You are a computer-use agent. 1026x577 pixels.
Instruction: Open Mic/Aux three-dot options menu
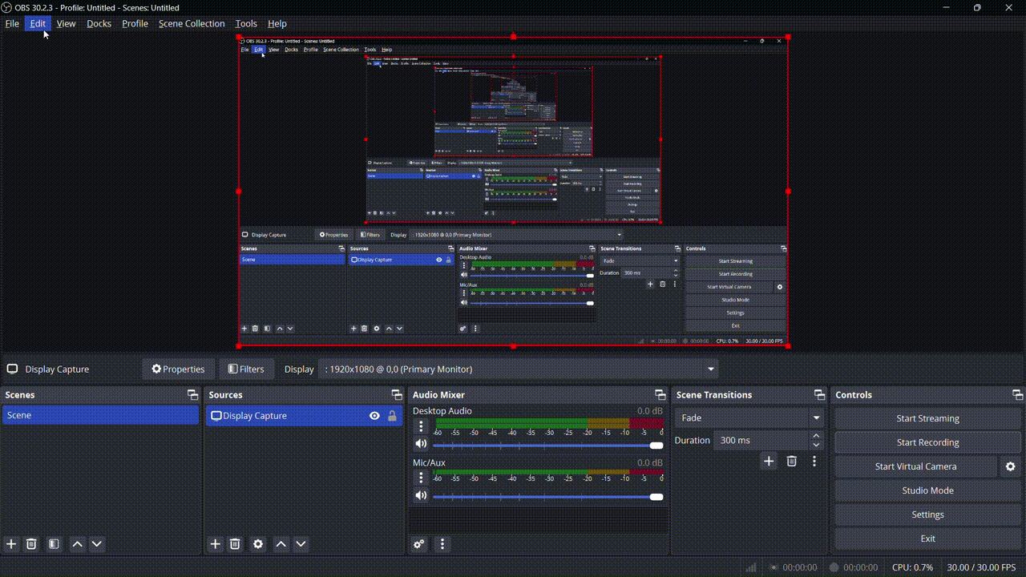coord(421,478)
